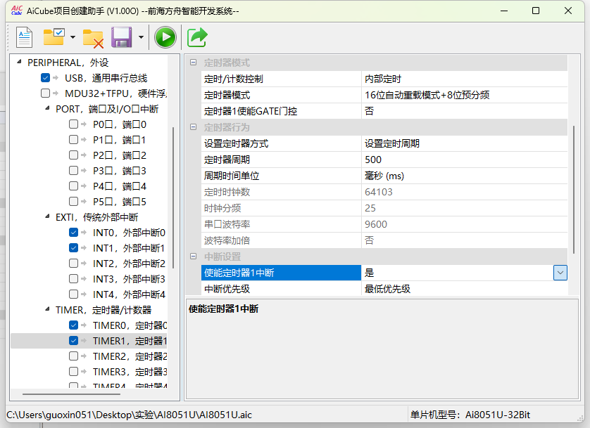Screen dimensions: 590x428
Task: Click the 定时器1使能GATE门控 value 否
Action: tap(464, 111)
